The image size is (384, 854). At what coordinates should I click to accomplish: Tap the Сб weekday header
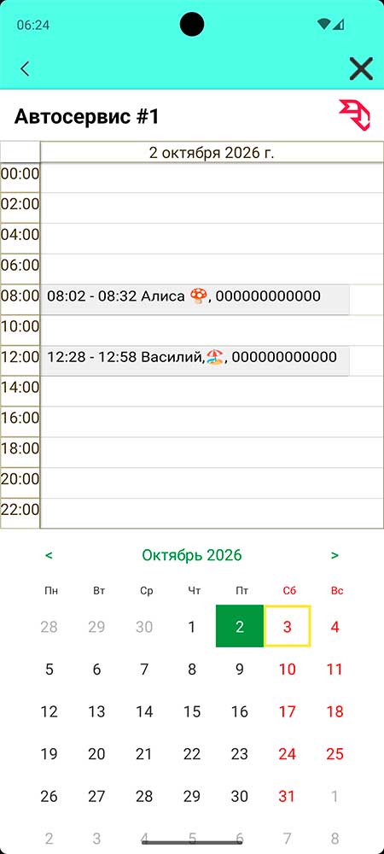click(x=289, y=591)
